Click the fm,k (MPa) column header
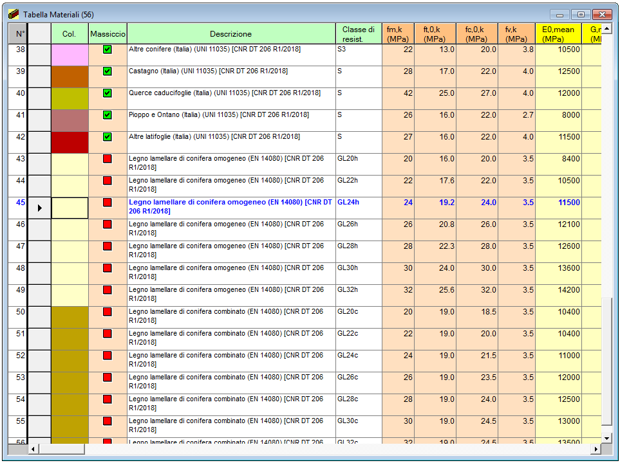This screenshot has width=620, height=463. click(398, 34)
